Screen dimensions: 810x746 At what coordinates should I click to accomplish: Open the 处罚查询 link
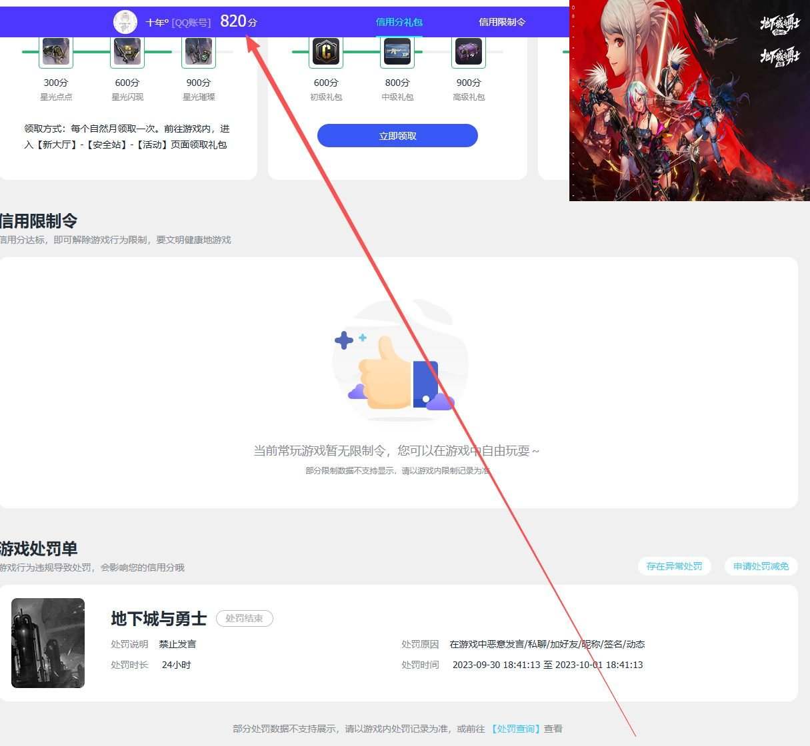coord(515,729)
